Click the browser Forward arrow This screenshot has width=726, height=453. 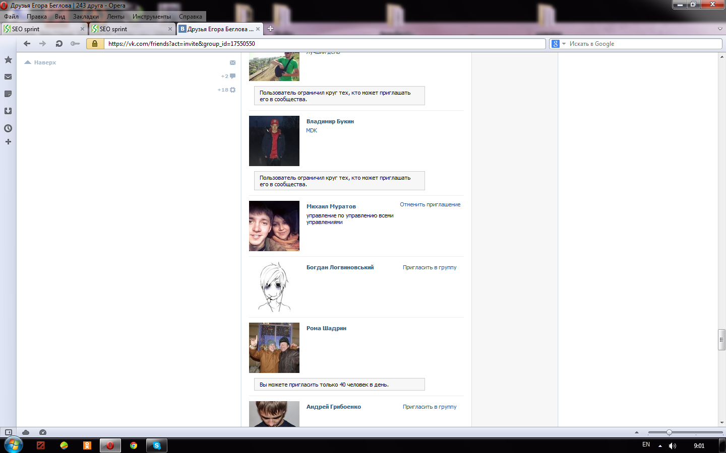tap(43, 44)
